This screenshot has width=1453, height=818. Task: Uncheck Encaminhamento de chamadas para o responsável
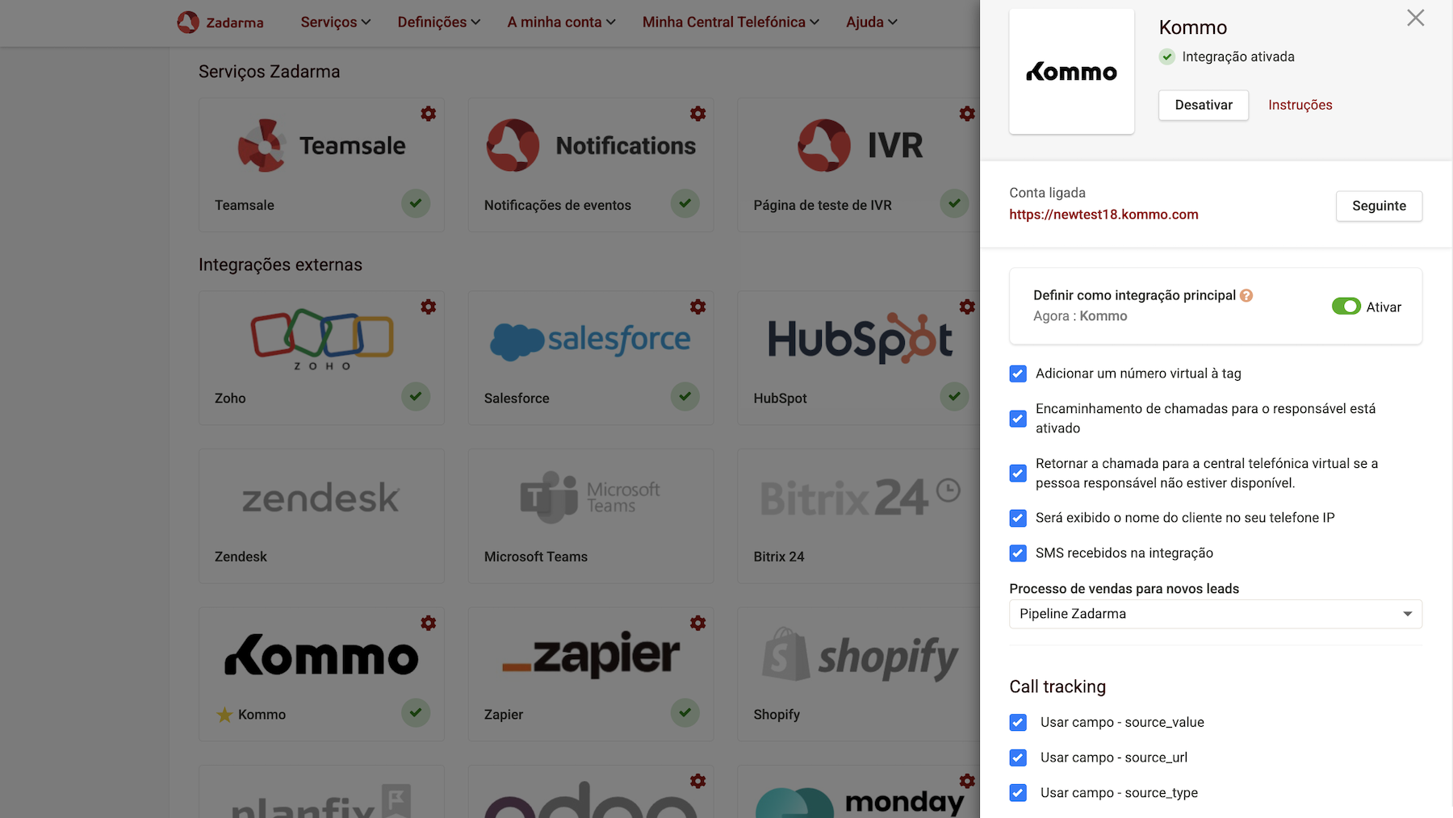coord(1018,419)
